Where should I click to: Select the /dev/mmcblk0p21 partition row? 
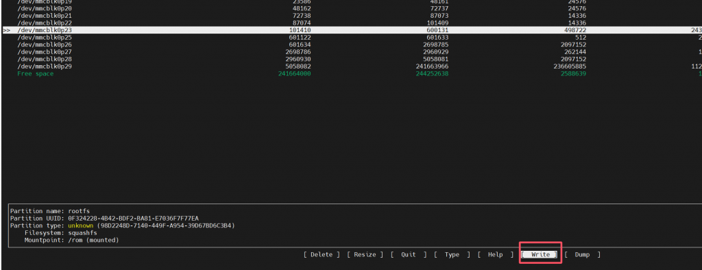coord(352,16)
